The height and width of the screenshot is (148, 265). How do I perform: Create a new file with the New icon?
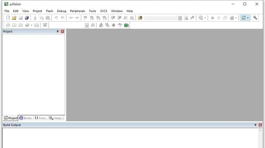point(8,18)
